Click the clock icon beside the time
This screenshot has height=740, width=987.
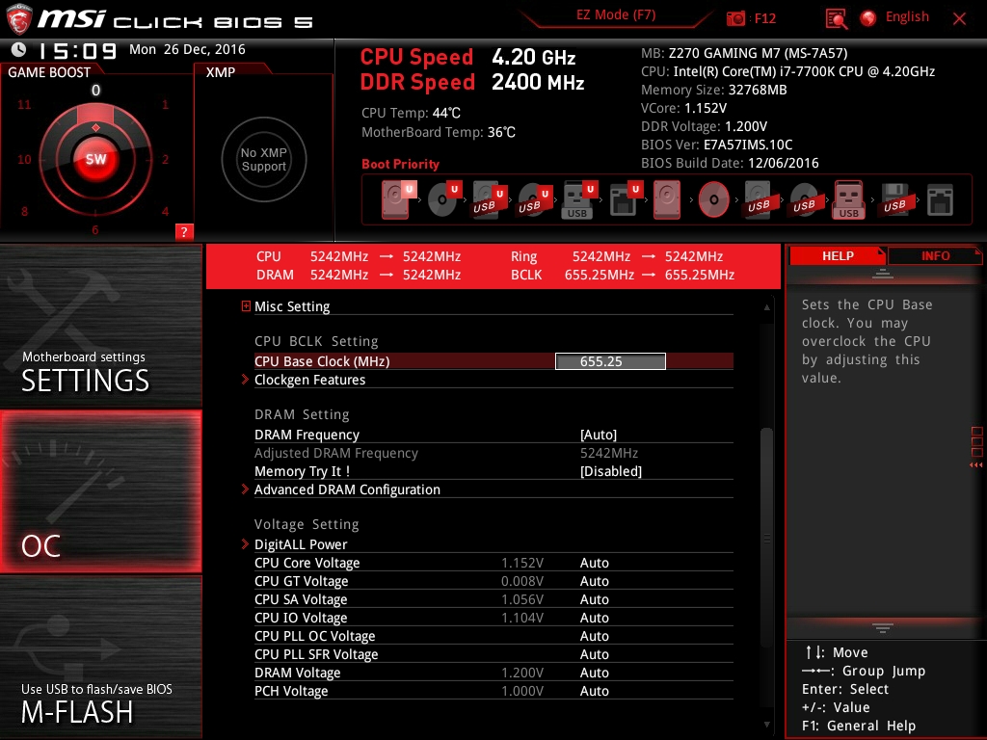click(x=18, y=49)
